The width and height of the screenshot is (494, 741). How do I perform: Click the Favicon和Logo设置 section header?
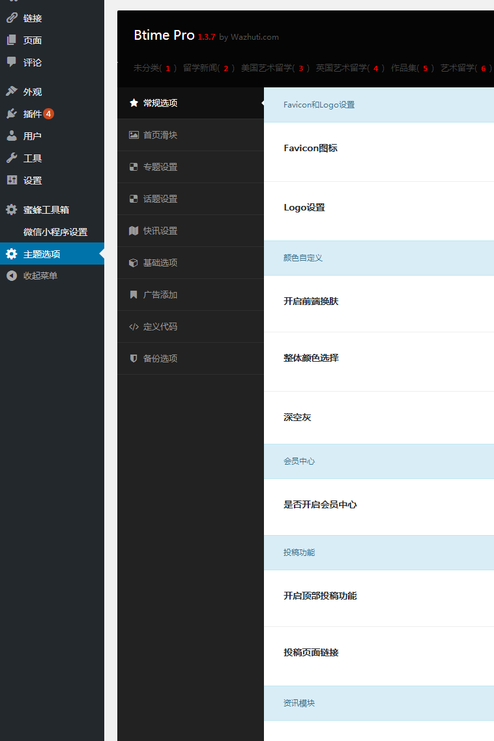(319, 105)
